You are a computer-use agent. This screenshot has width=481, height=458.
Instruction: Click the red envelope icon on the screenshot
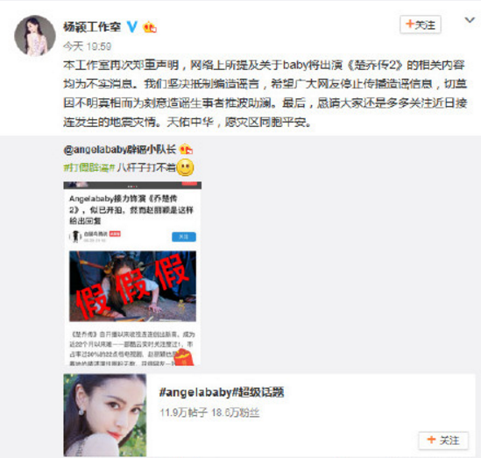pos(184,357)
